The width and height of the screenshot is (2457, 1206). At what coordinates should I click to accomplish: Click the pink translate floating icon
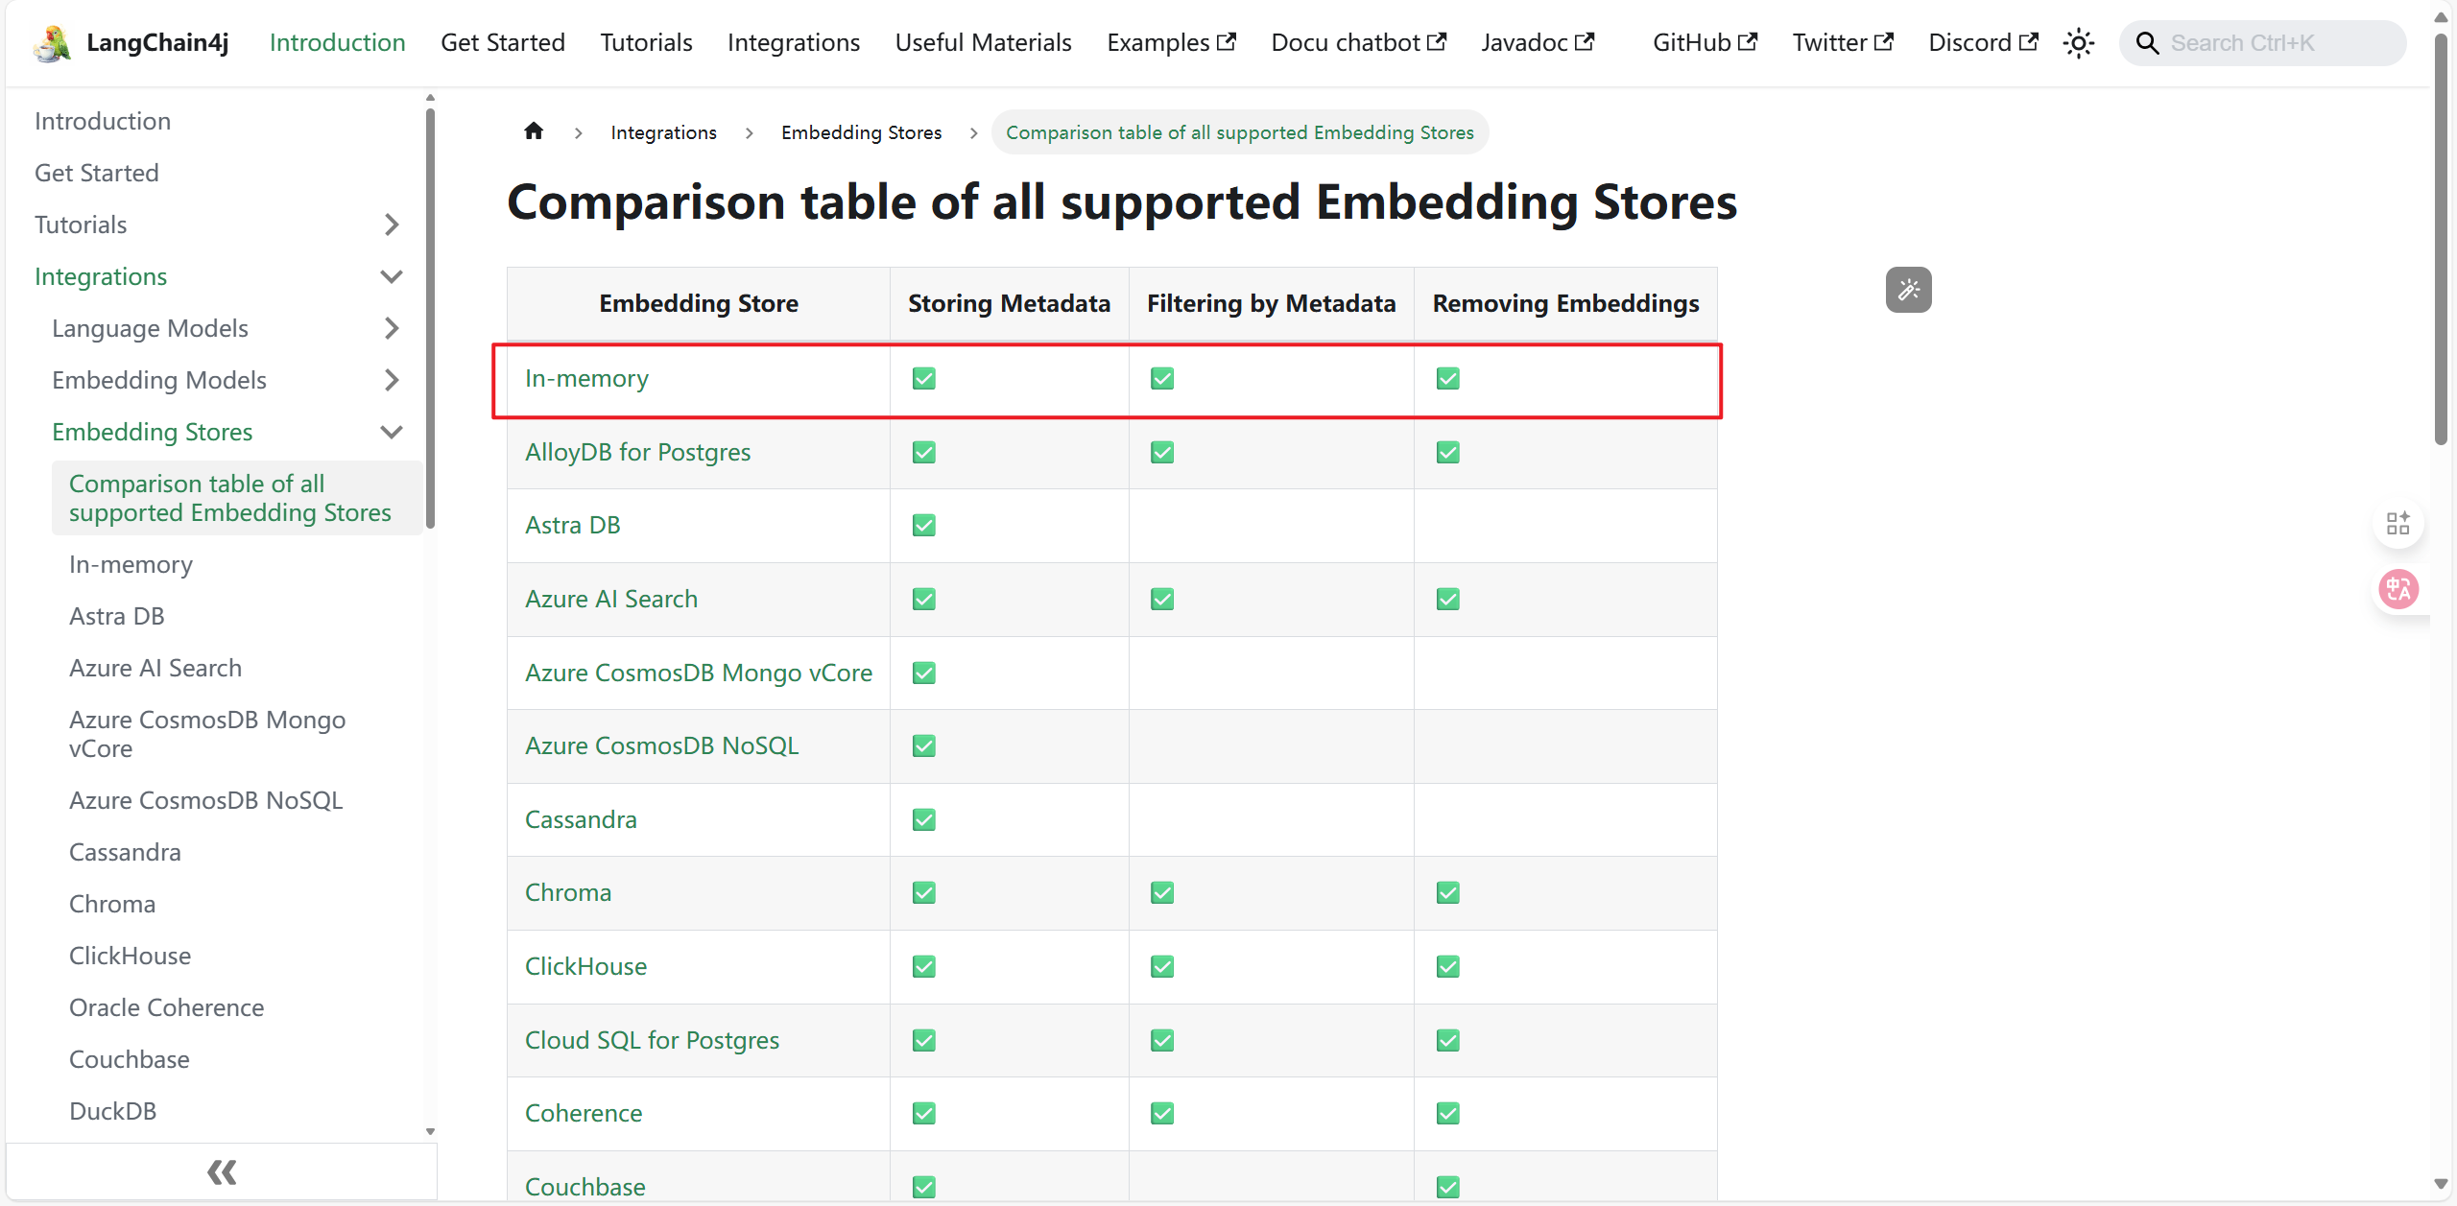(x=2398, y=589)
